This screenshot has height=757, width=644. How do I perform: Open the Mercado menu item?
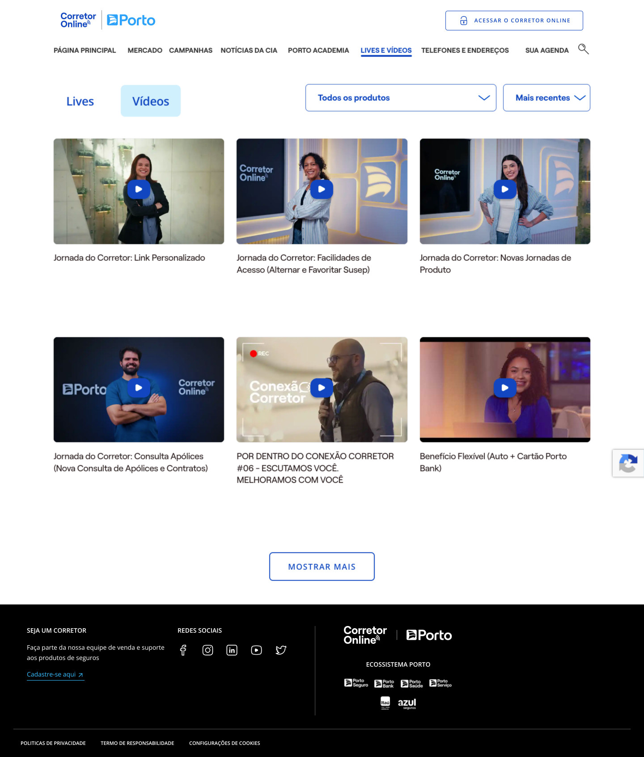(x=145, y=51)
